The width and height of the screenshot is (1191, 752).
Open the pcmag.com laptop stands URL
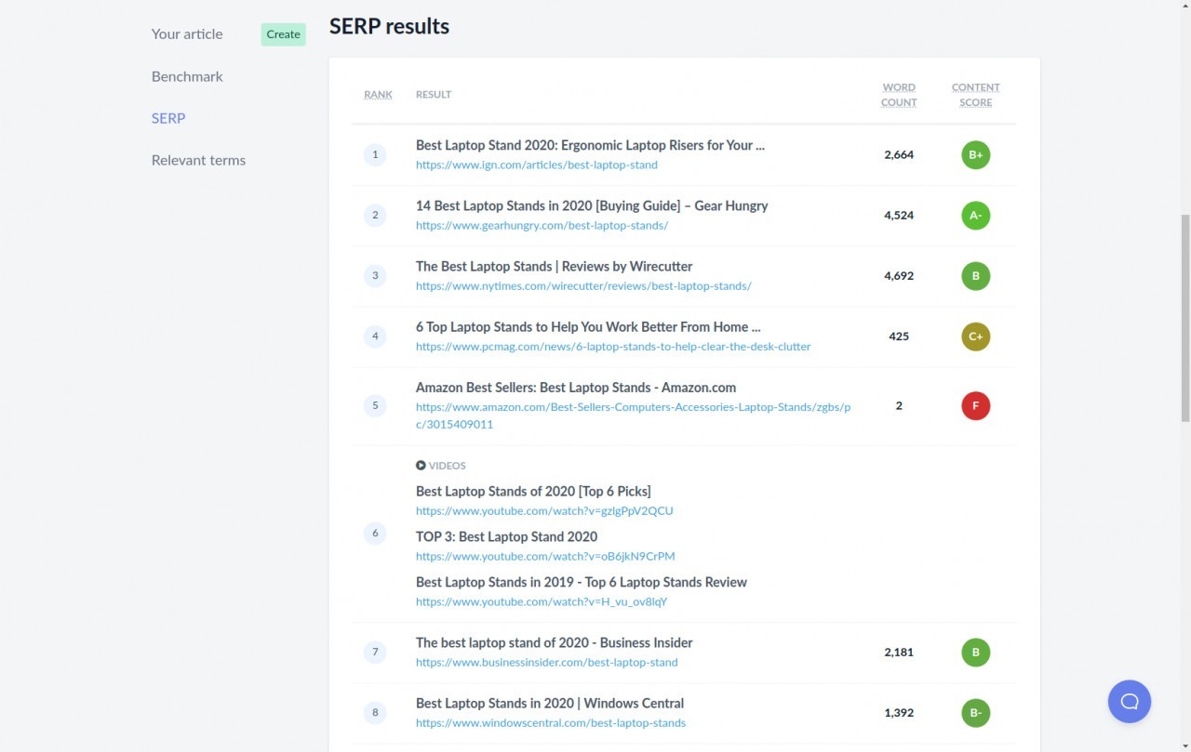[x=613, y=347]
